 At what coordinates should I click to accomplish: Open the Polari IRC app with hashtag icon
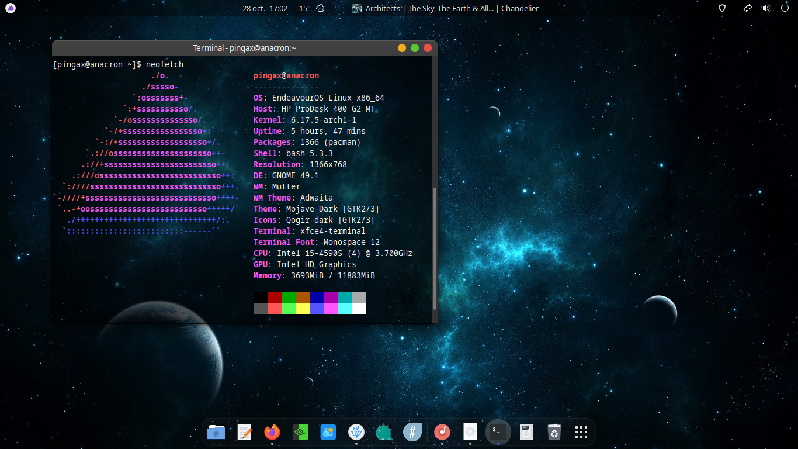412,432
